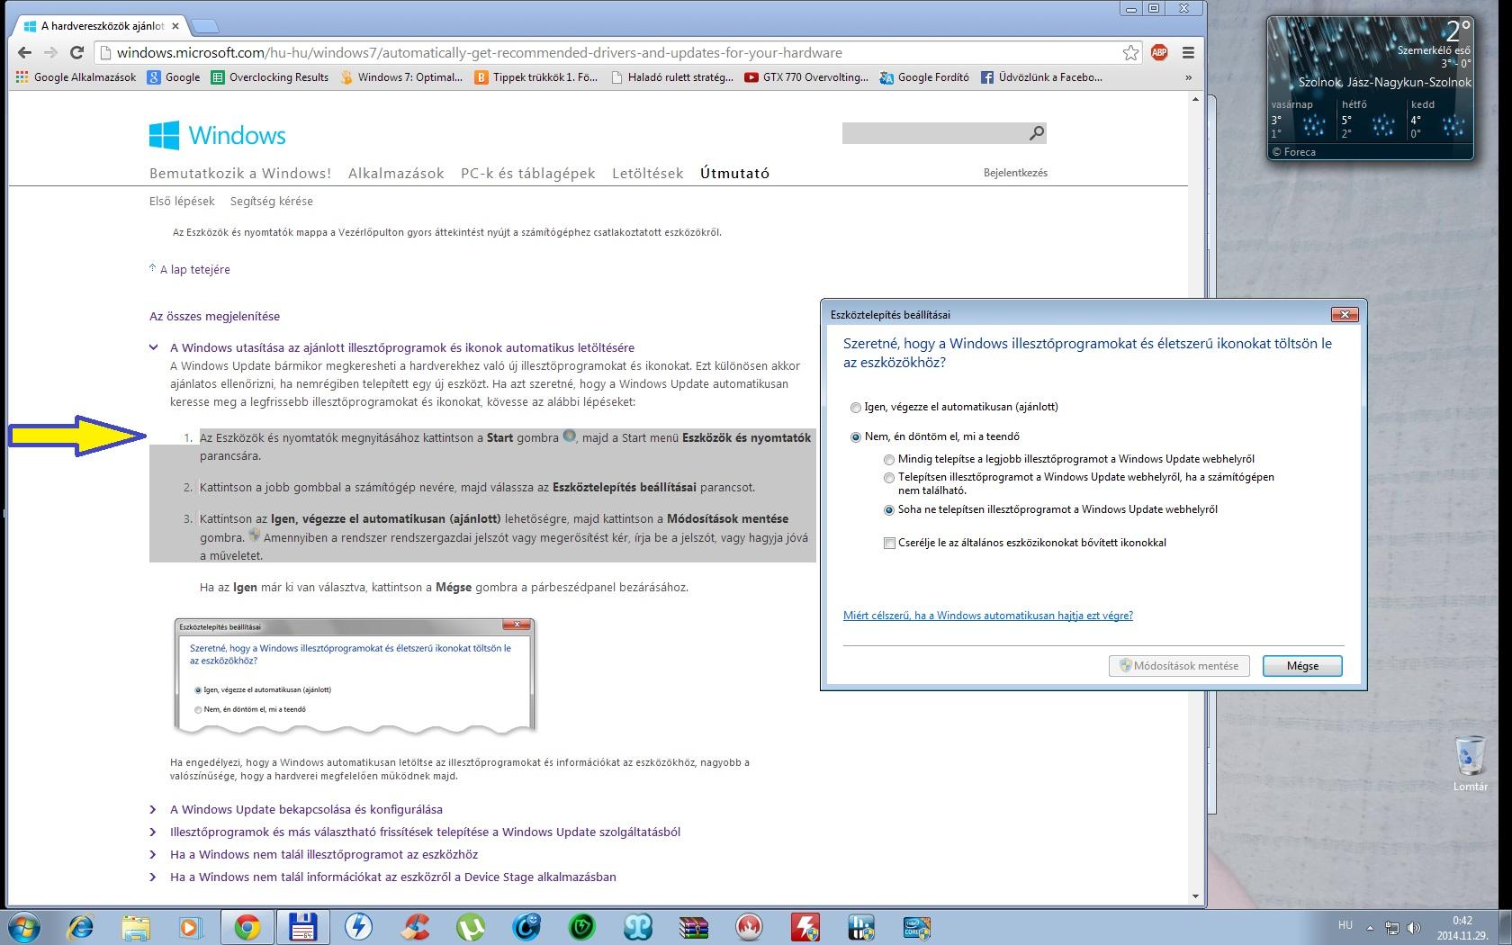This screenshot has height=945, width=1512.
Task: Click the Chrome forward arrow
Action: tap(50, 53)
